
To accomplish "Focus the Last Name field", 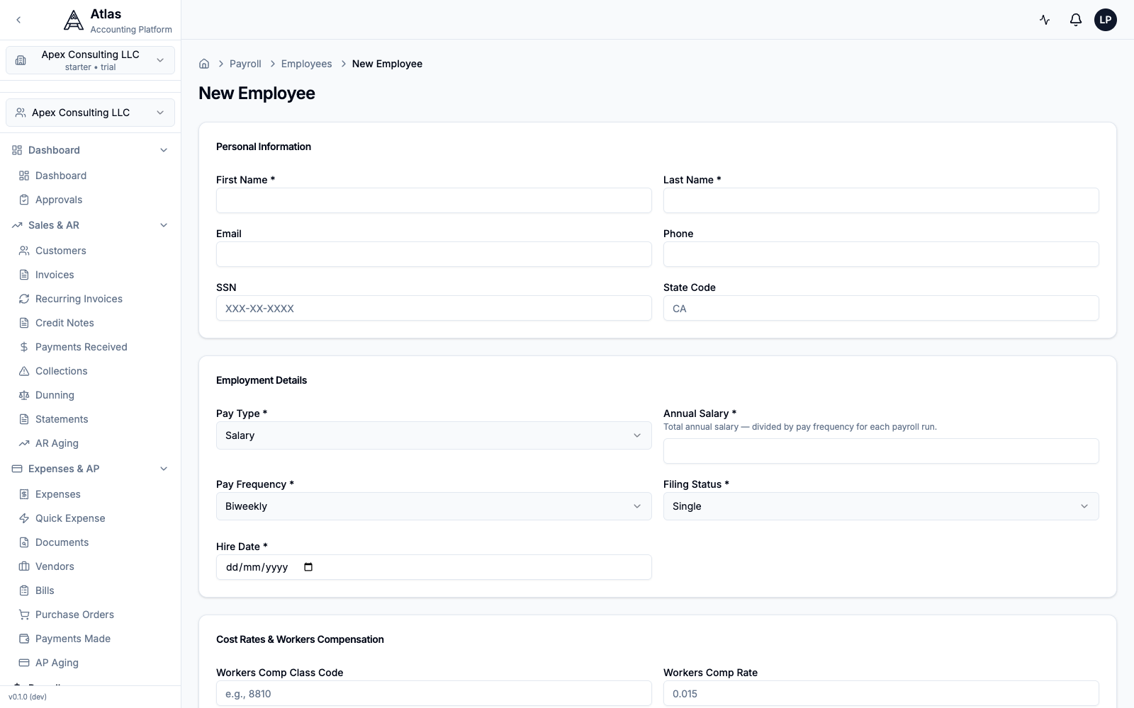I will 881,200.
